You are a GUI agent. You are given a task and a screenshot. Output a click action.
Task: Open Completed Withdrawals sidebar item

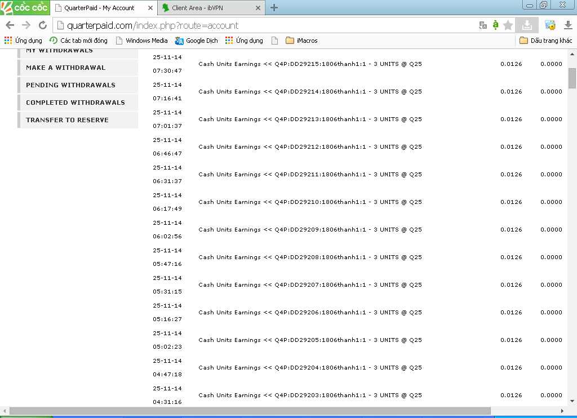click(x=78, y=103)
